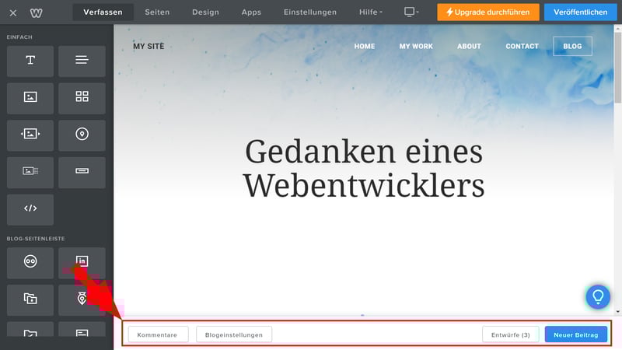Screen dimensions: 622x350
Task: Switch to the Seiten tab
Action: [157, 12]
